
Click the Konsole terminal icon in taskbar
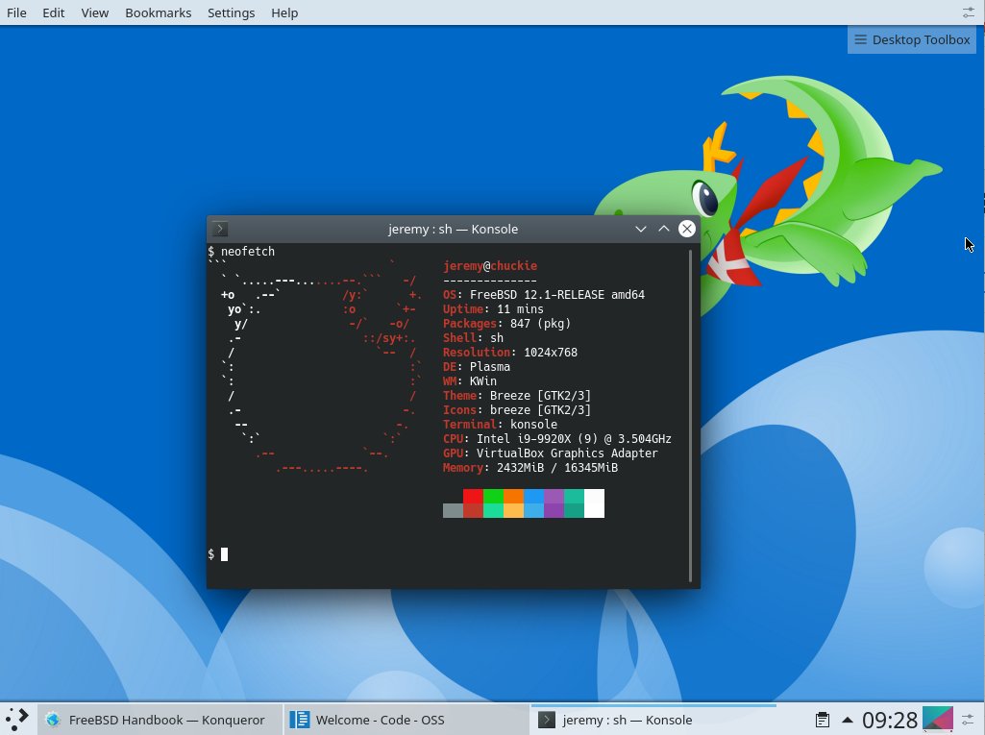click(547, 720)
